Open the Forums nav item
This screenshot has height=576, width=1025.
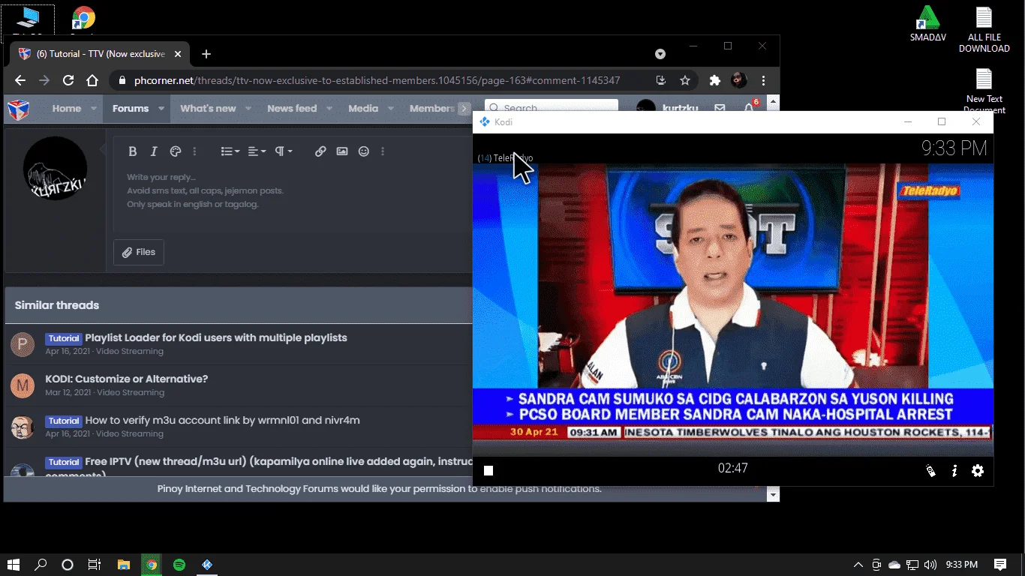click(131, 109)
